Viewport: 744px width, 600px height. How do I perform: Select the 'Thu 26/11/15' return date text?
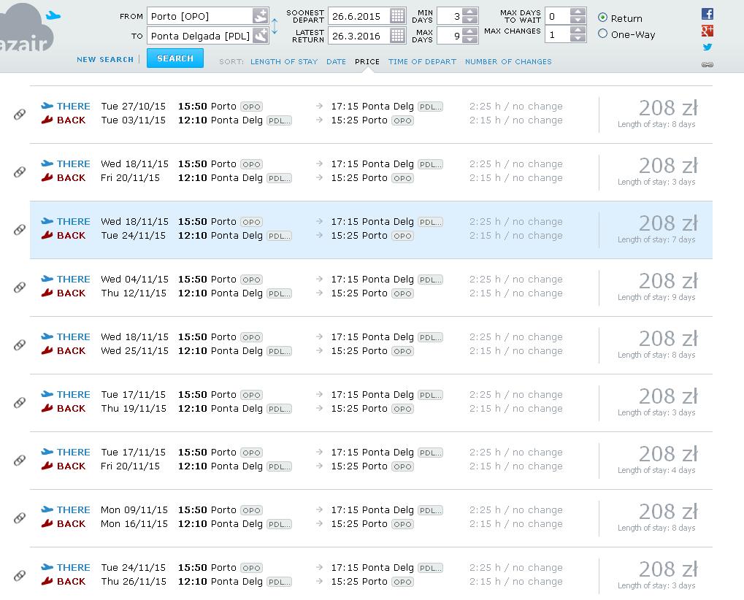click(134, 582)
